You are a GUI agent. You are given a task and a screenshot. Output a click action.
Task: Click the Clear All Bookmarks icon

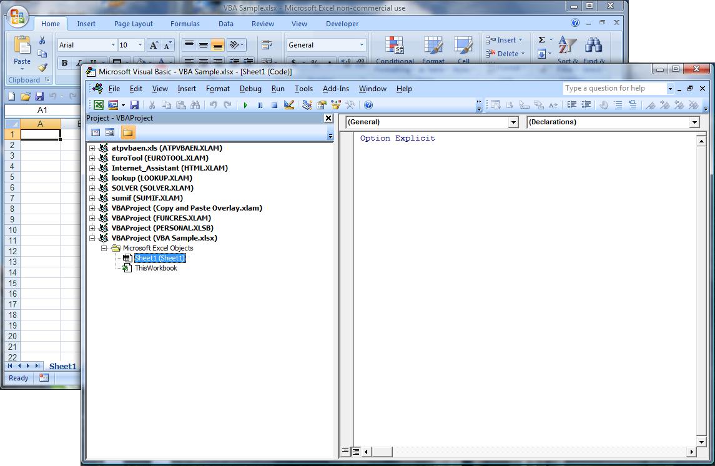(x=694, y=106)
